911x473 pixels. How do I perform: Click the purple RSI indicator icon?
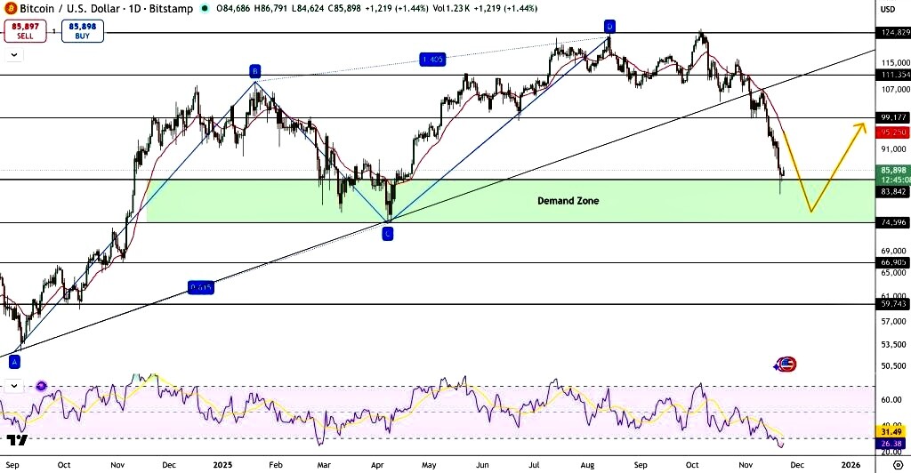[x=41, y=386]
